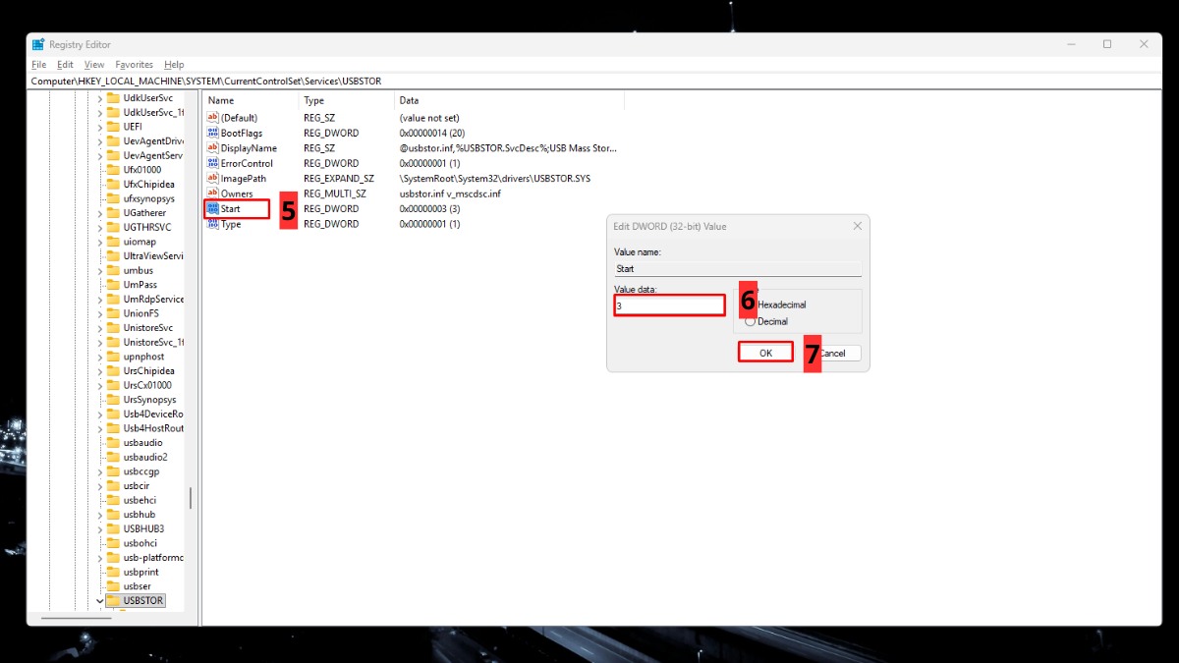Click the Registry Editor icon in the title bar

(37, 44)
